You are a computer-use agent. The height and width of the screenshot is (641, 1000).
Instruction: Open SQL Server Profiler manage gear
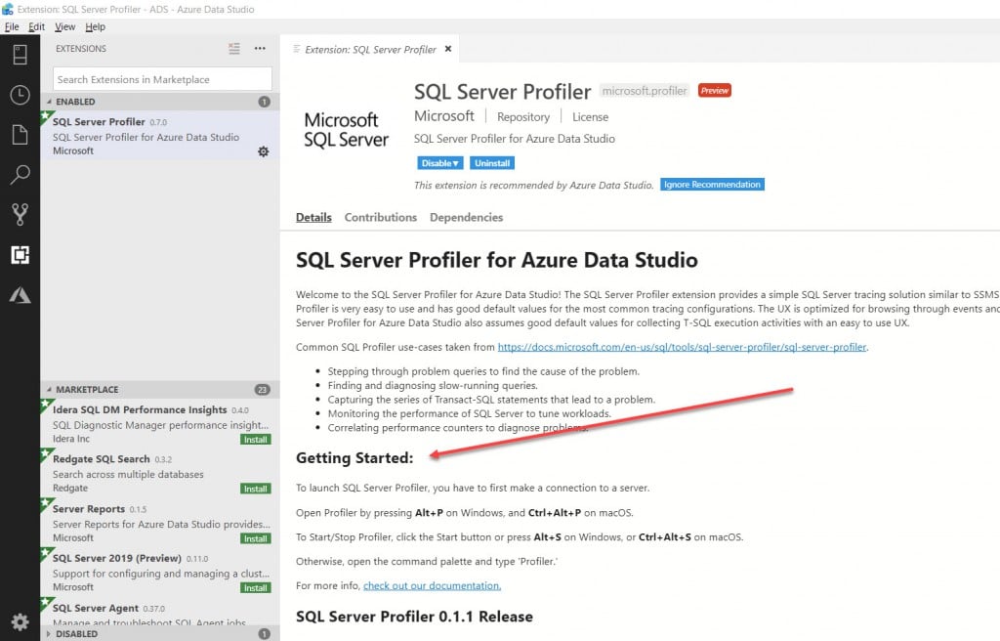(263, 151)
